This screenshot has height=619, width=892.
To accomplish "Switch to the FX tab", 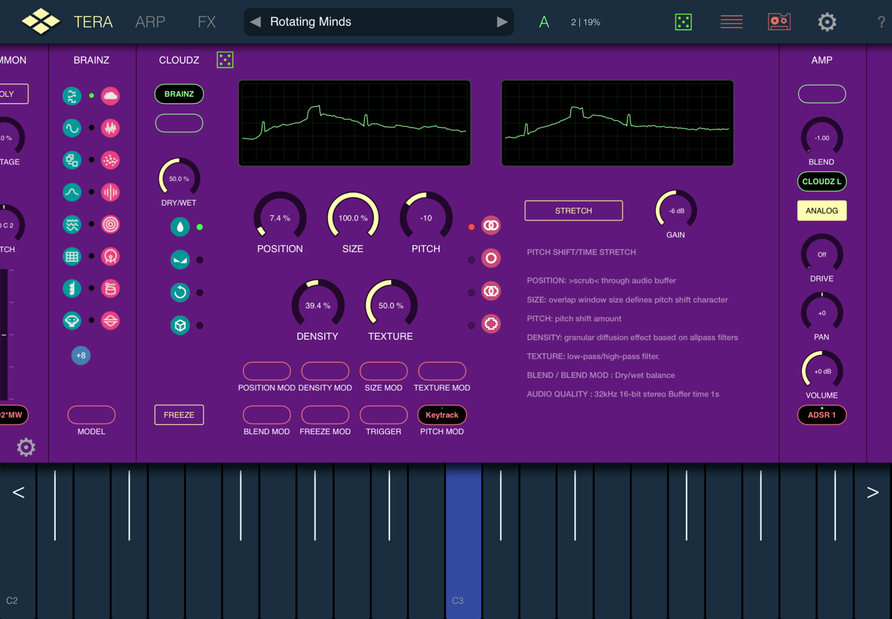I will [207, 22].
